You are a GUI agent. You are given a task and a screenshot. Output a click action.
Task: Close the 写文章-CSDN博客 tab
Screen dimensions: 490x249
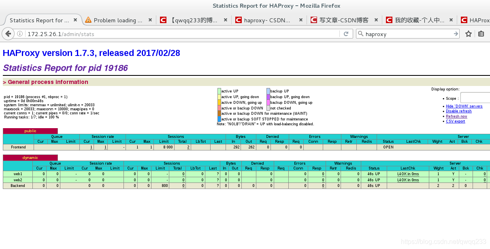coord(376,20)
